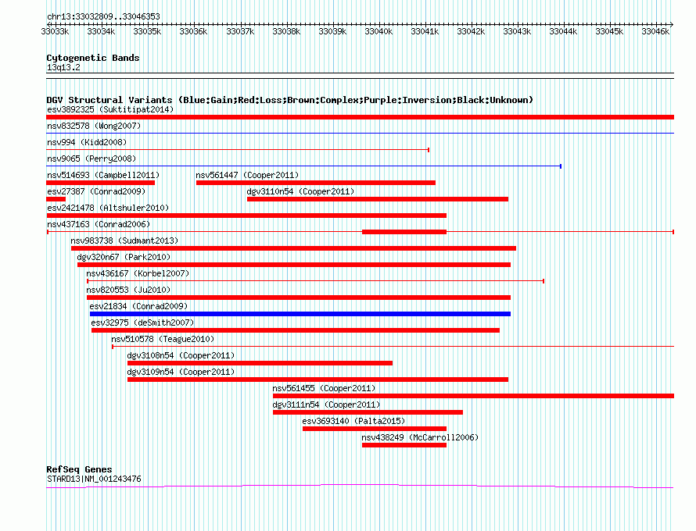
Task: Click the red dgv3111n54 loss bar
Action: point(368,412)
